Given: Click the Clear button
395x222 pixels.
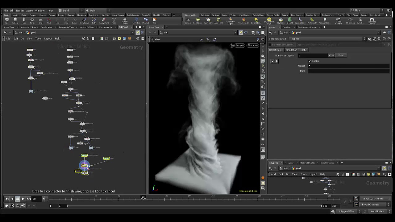Looking at the screenshot, I should coord(341,55).
